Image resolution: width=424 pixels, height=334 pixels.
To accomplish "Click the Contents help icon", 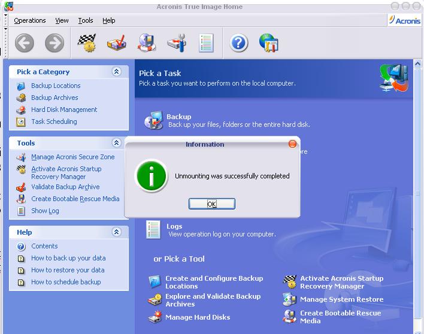I will tap(21, 247).
